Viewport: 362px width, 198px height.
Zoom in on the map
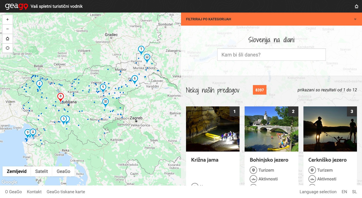[8, 20]
